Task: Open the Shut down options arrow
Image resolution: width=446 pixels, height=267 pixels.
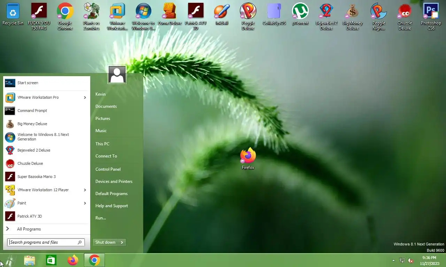Action: [122, 242]
